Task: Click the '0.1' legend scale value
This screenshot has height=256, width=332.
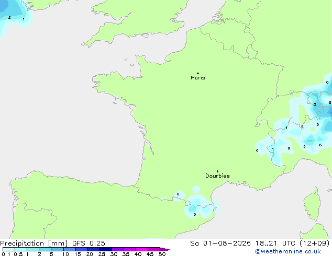Action: coord(6,254)
